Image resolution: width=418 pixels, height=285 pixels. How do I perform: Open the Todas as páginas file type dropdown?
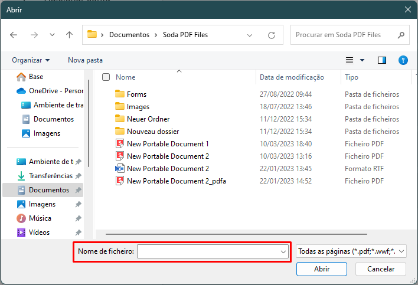coord(351,251)
